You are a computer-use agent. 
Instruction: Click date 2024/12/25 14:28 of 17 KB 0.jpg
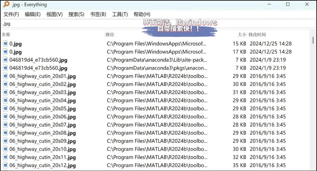click(271, 52)
